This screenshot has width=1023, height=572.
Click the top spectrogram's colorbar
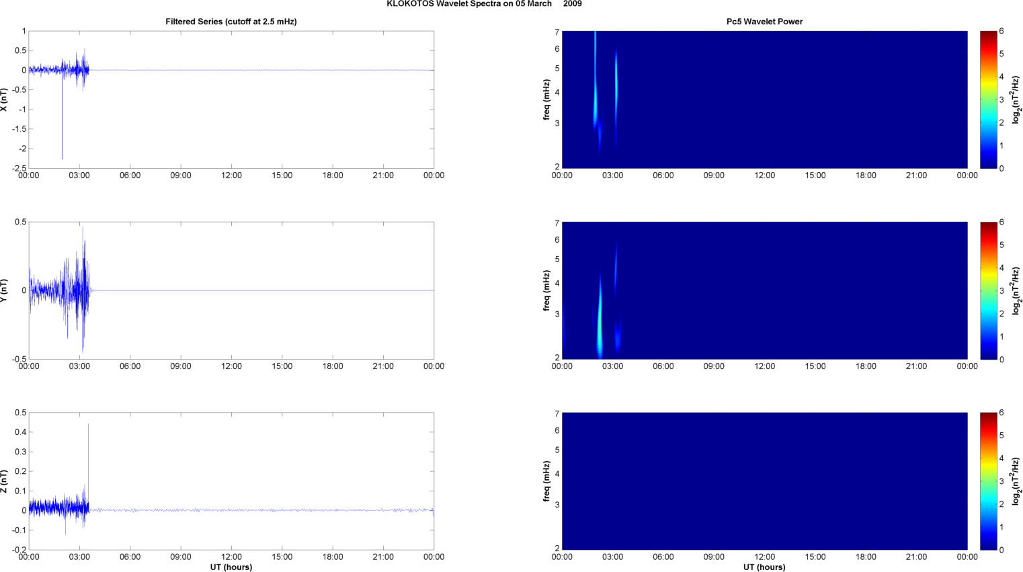coord(988,99)
